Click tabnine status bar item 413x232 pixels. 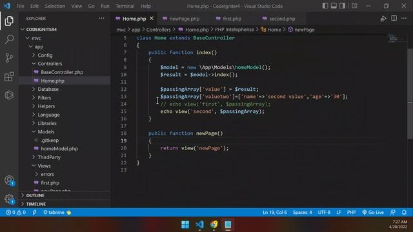(57, 212)
